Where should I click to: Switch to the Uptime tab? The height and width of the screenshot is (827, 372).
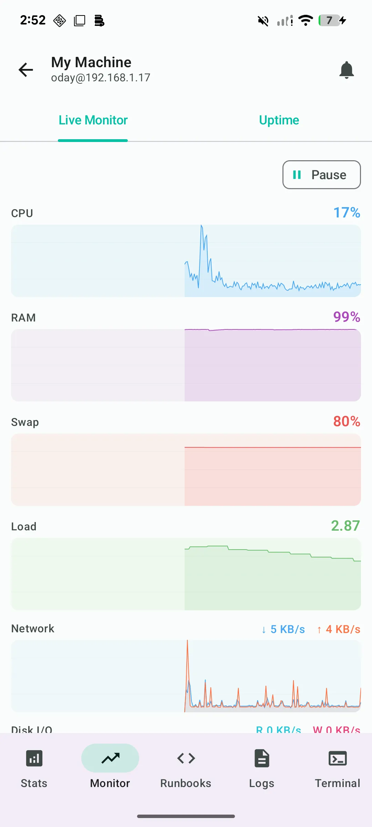(279, 120)
